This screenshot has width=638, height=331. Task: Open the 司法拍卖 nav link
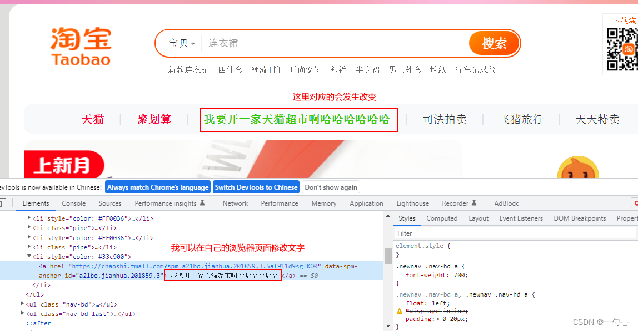coord(445,119)
